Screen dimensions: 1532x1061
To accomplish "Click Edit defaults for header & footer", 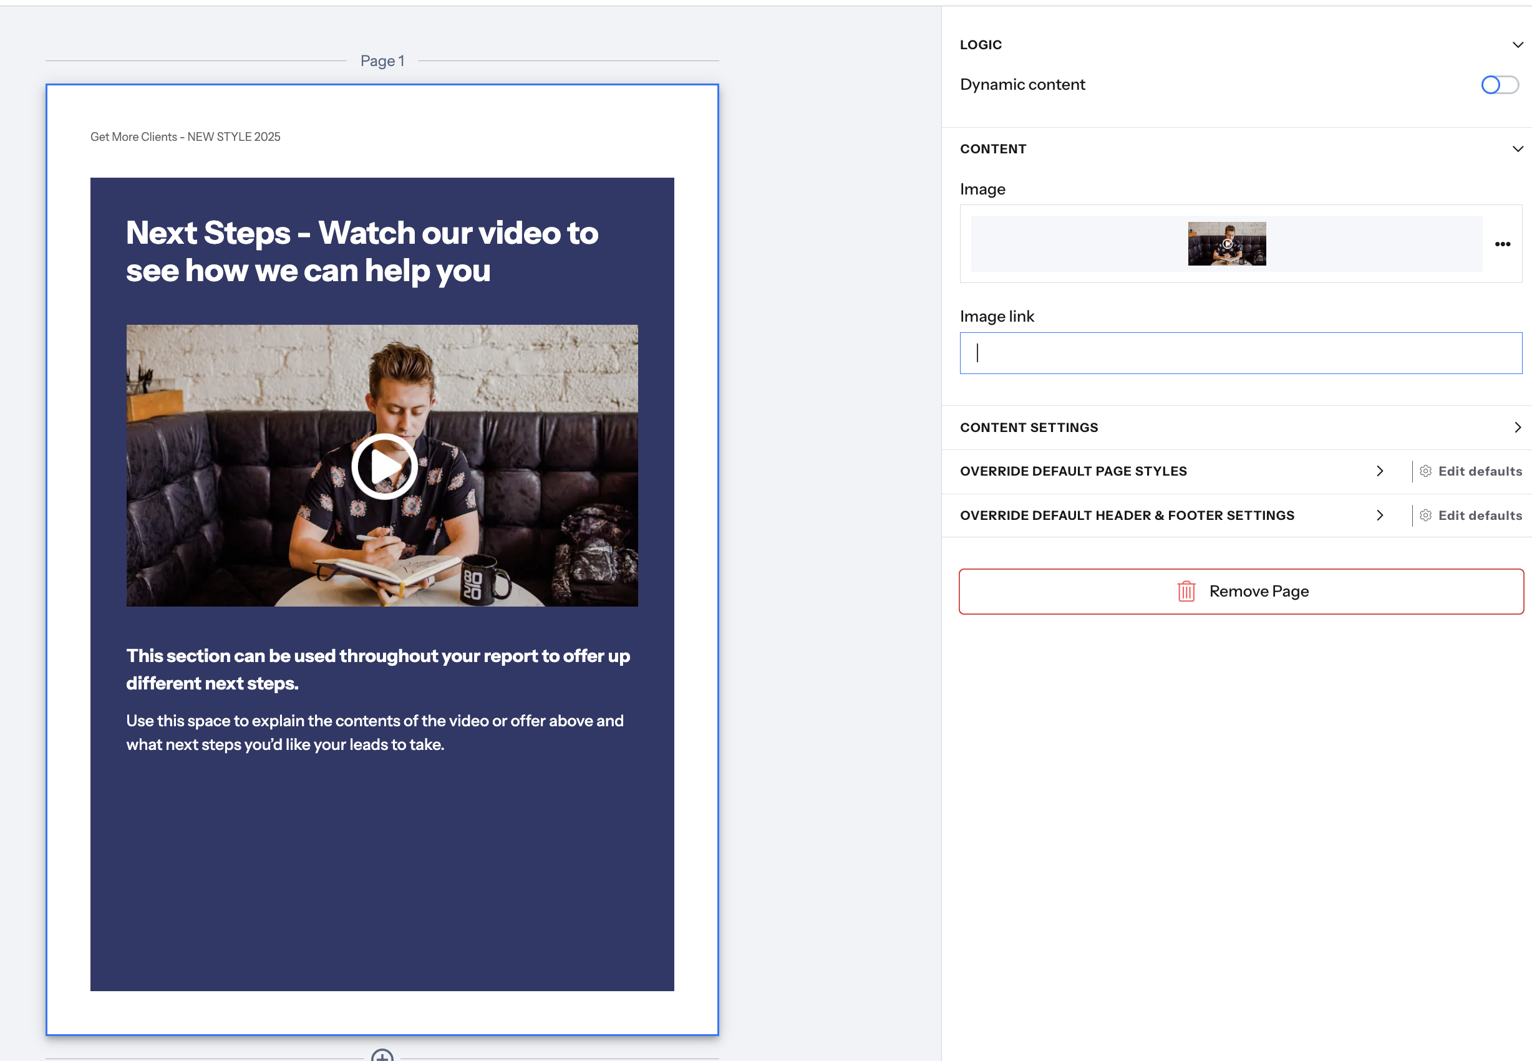I will [1480, 515].
